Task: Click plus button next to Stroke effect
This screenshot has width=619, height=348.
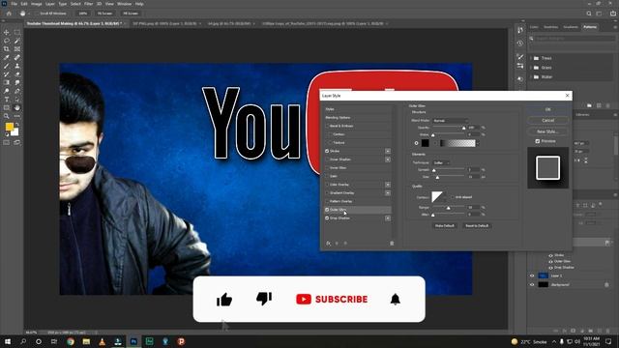Action: [x=388, y=151]
